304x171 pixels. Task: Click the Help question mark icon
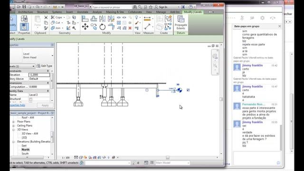[x=190, y=7]
